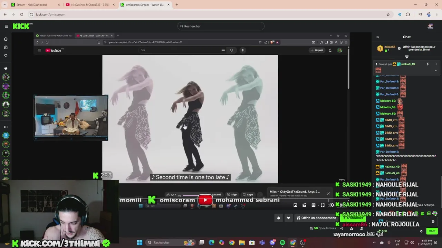Open Chrome tab search dropdown
The height and width of the screenshot is (248, 442).
point(5,4)
